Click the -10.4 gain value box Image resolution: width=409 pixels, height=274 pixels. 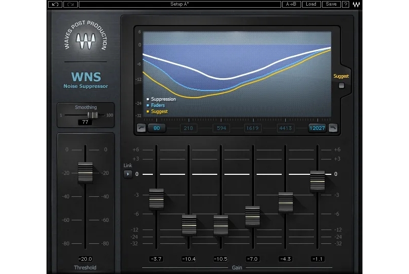click(x=189, y=259)
